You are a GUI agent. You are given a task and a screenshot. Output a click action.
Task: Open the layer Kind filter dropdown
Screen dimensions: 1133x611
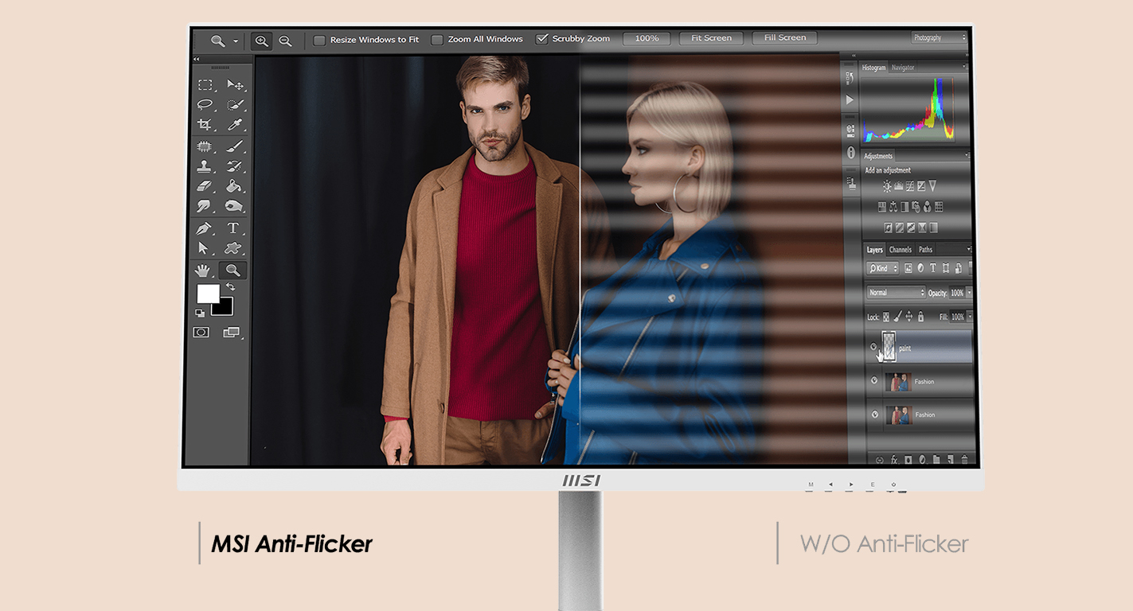(883, 269)
